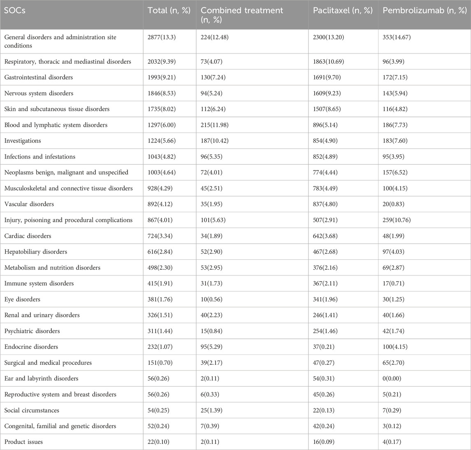The height and width of the screenshot is (450, 471).
Task: Select the combined value 10(0.56)
Action: [x=211, y=299]
